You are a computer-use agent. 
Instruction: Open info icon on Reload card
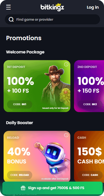tap(66, 135)
